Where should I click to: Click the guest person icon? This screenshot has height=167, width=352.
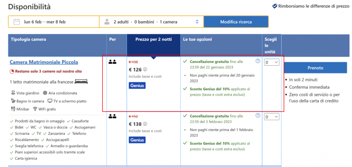pos(107,22)
